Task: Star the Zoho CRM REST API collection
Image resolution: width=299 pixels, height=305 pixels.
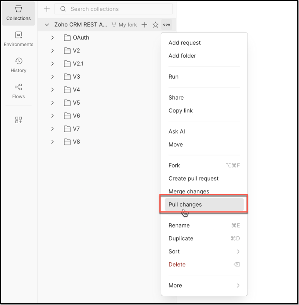Action: point(155,25)
